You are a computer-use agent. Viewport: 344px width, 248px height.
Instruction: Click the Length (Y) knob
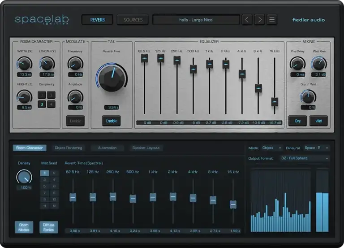point(47,64)
